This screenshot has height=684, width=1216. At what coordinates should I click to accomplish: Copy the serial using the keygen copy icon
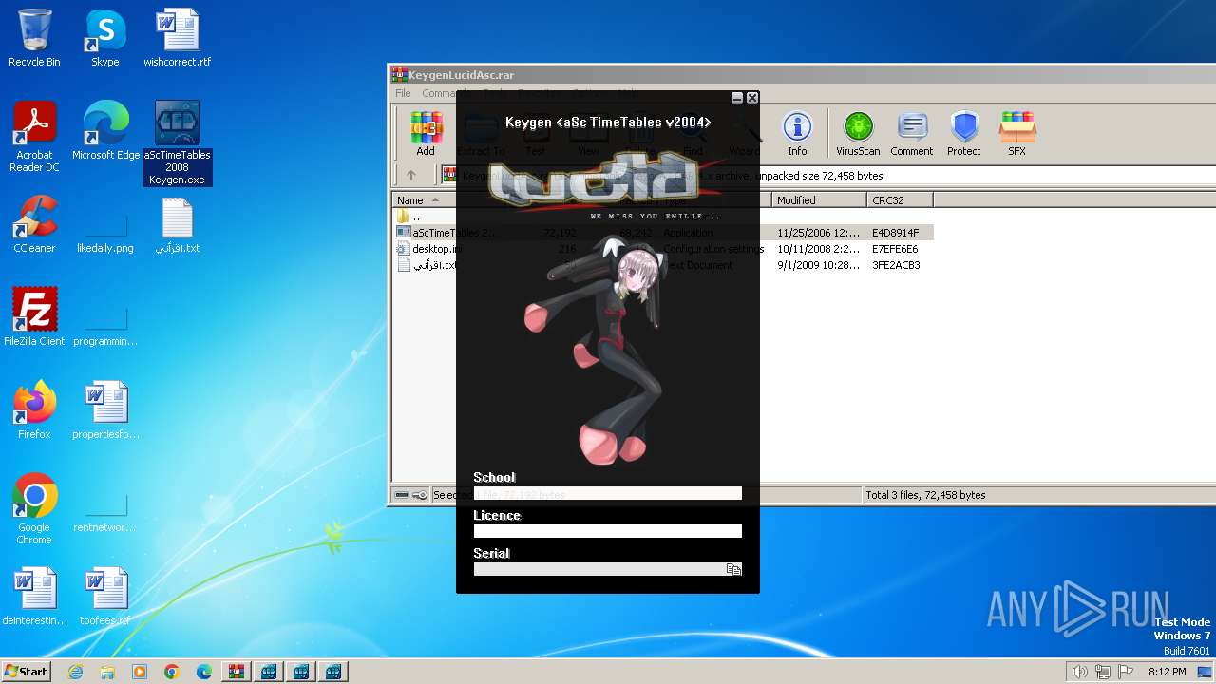(x=733, y=569)
